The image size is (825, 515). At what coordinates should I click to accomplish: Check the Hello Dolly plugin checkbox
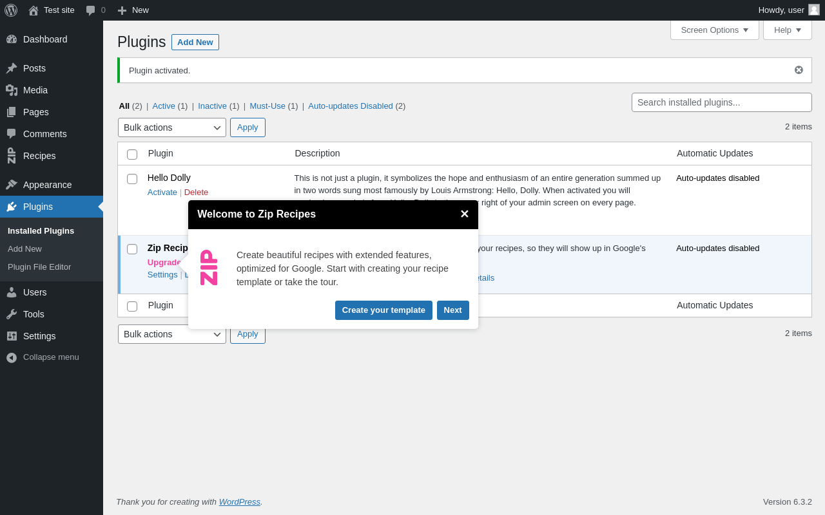tap(132, 179)
